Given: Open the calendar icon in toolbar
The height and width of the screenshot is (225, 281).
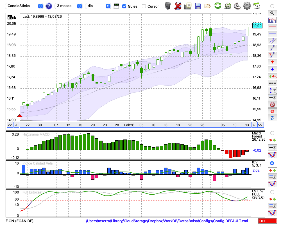Looking at the screenshot, I should click(257, 6).
